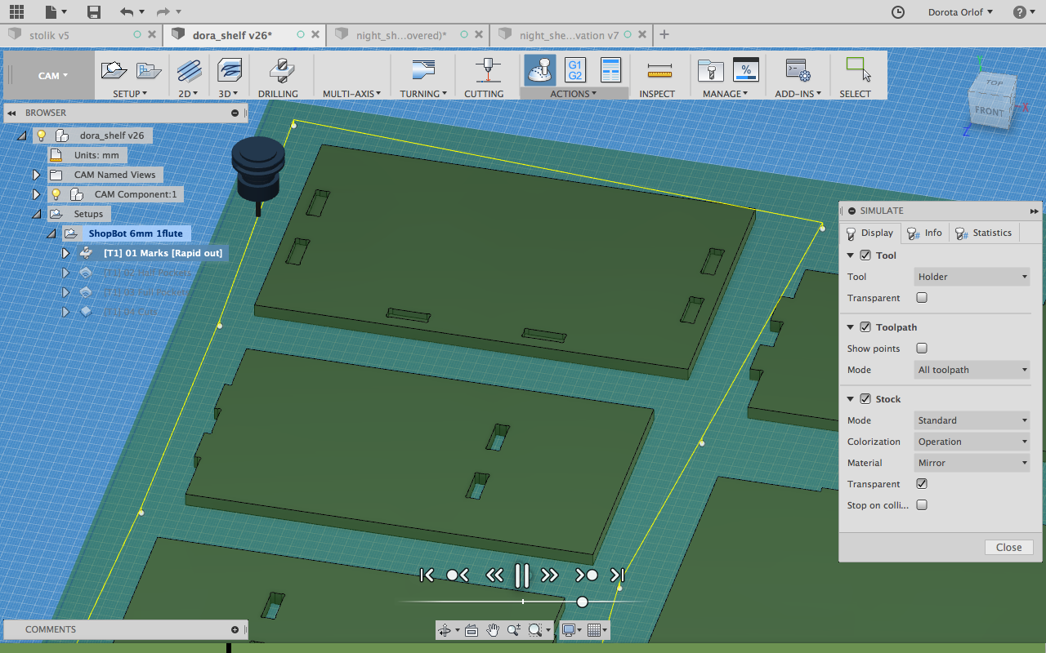Open the Stock Mode dropdown showing Standard

pos(972,420)
